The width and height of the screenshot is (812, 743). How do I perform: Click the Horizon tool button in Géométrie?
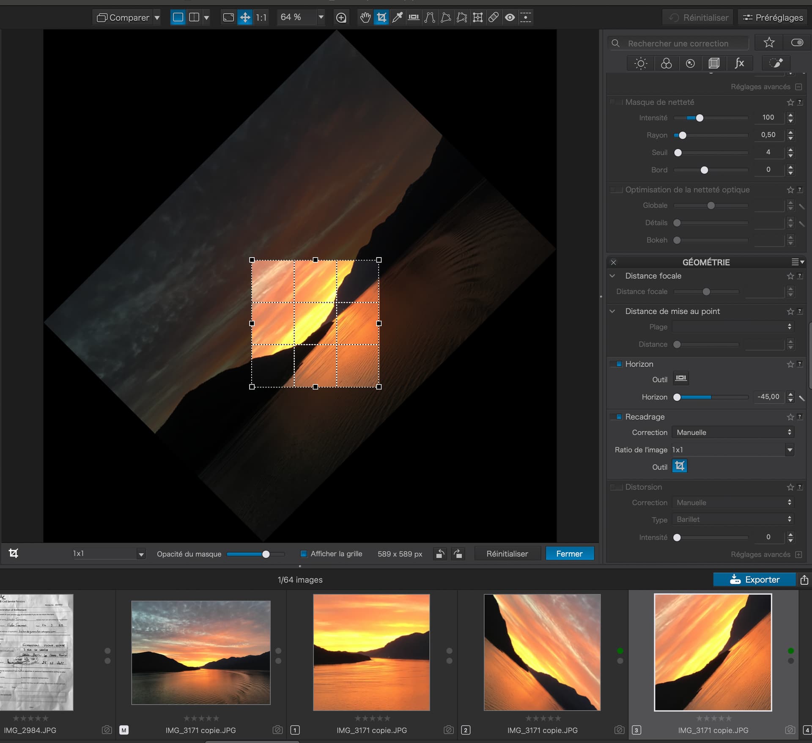pyautogui.click(x=680, y=378)
